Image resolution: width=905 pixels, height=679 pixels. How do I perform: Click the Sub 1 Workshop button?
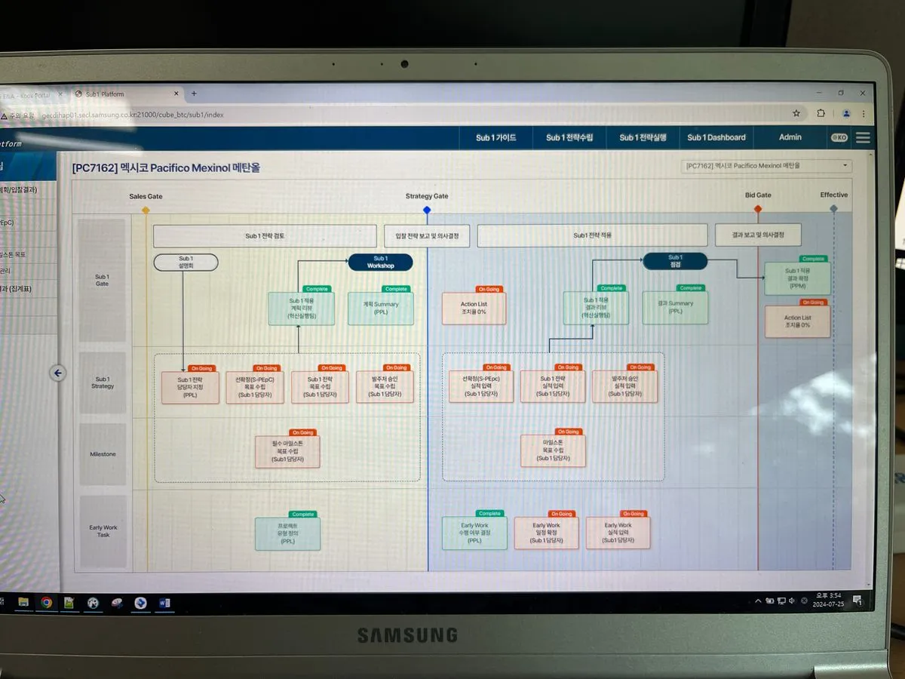[380, 262]
